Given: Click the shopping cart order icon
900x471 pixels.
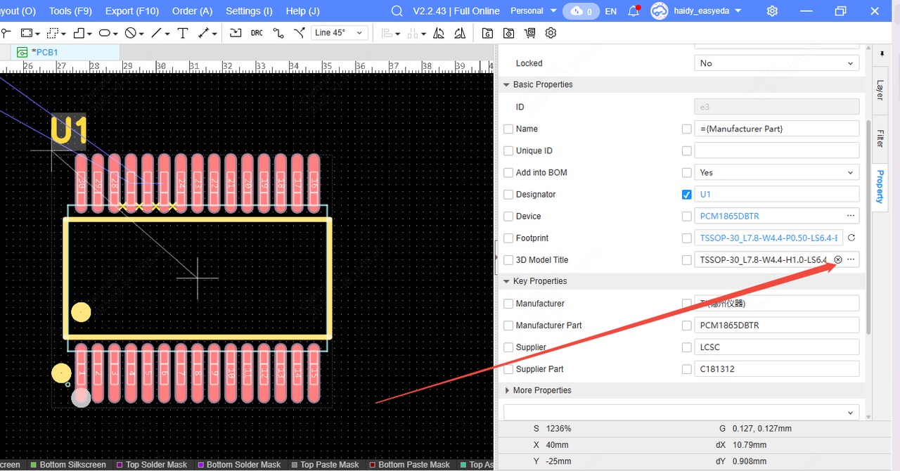Looking at the screenshot, I should [x=529, y=33].
